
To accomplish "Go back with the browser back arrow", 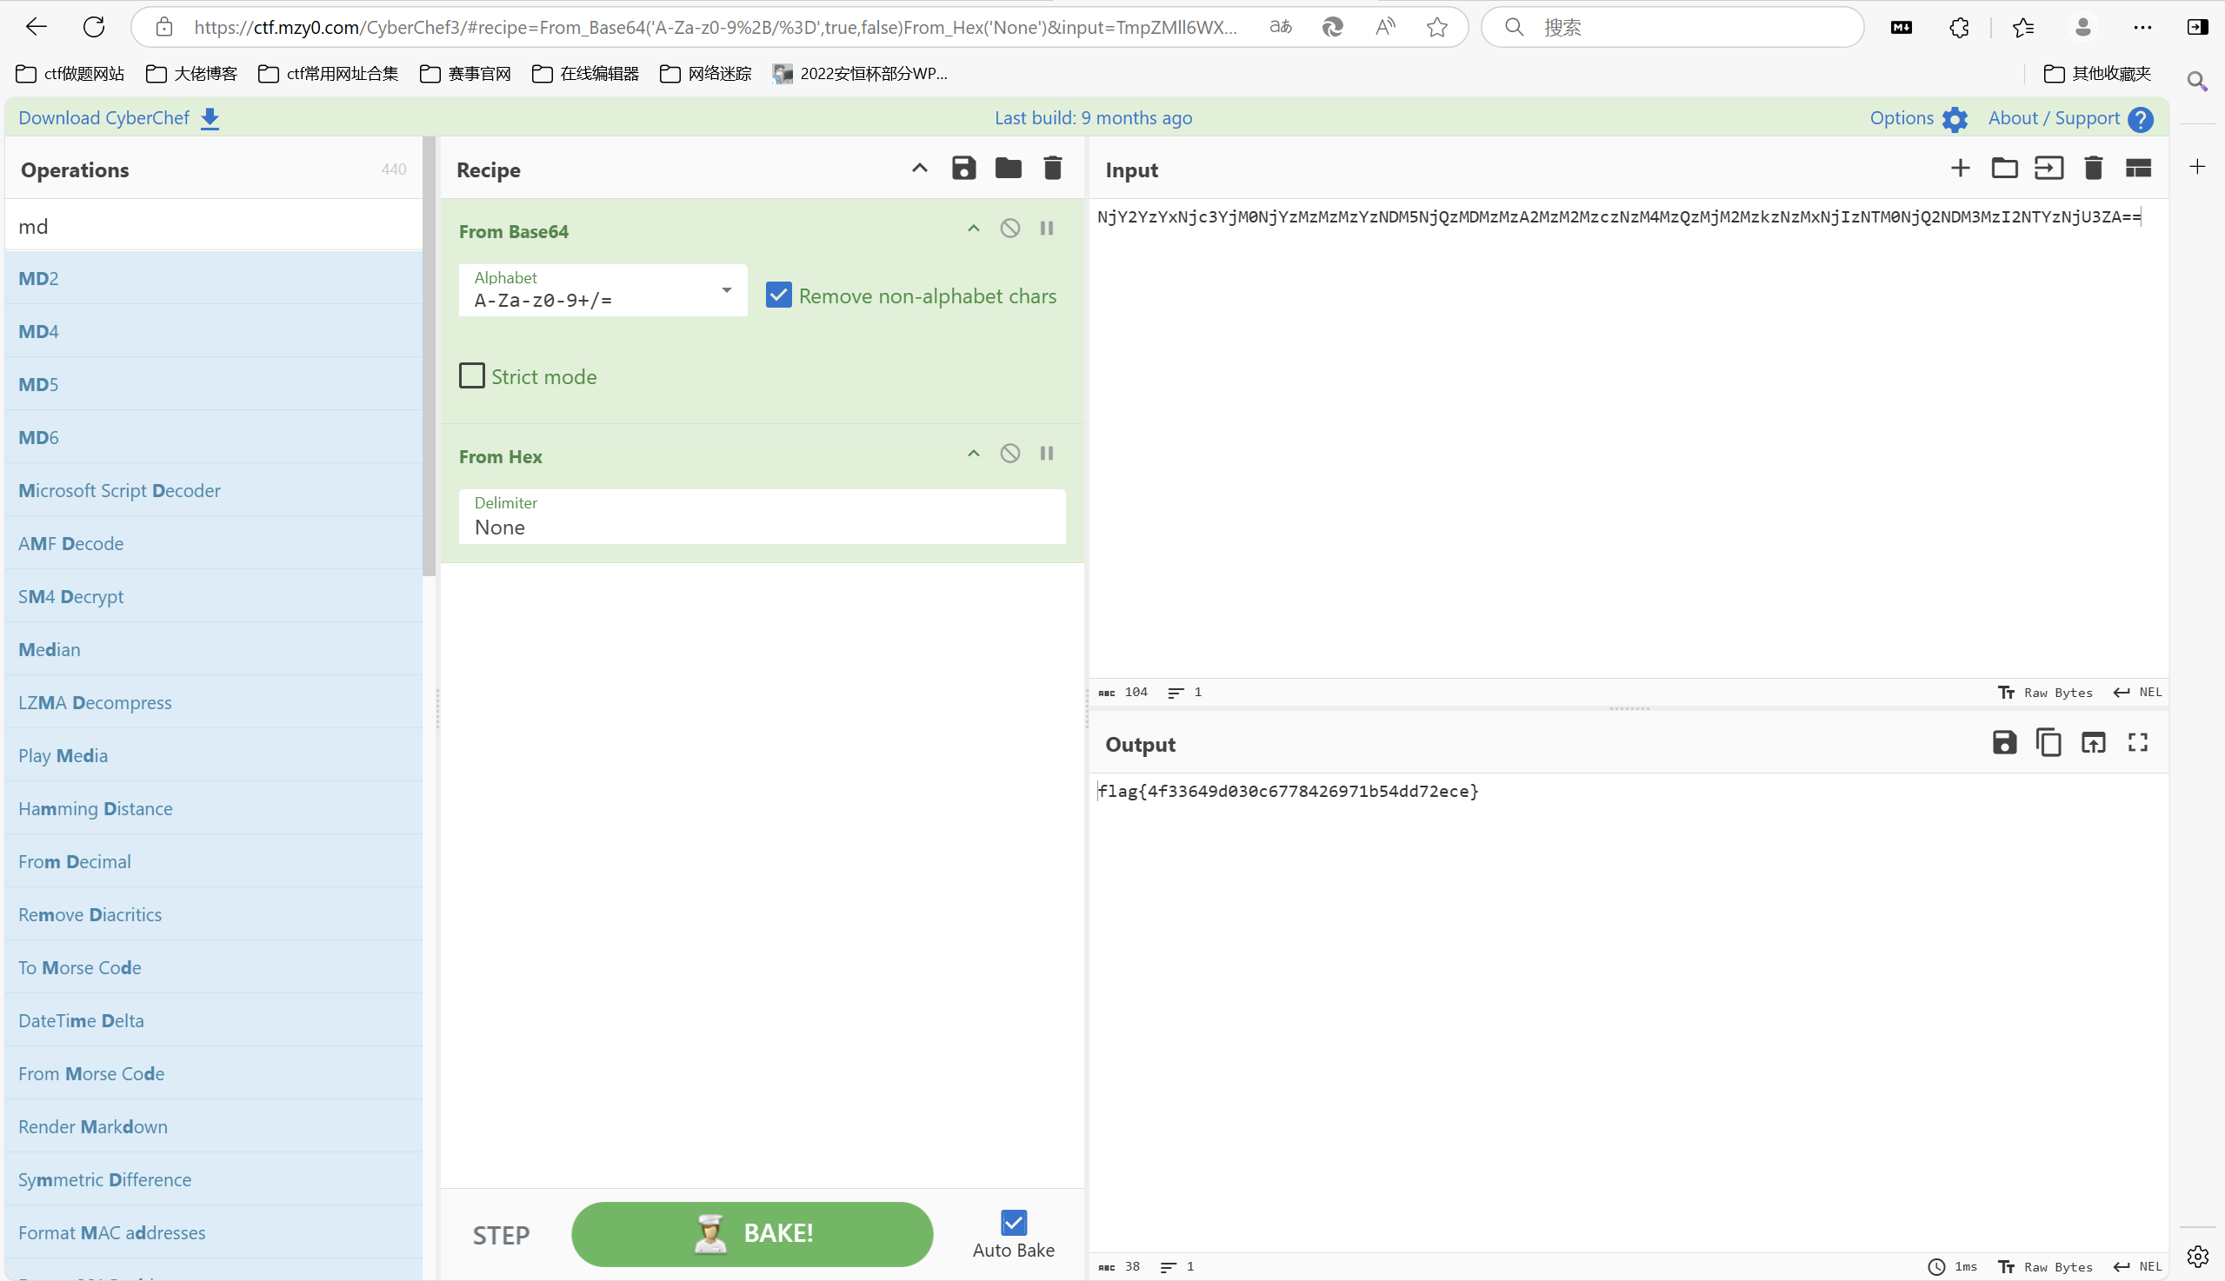I will pyautogui.click(x=37, y=26).
